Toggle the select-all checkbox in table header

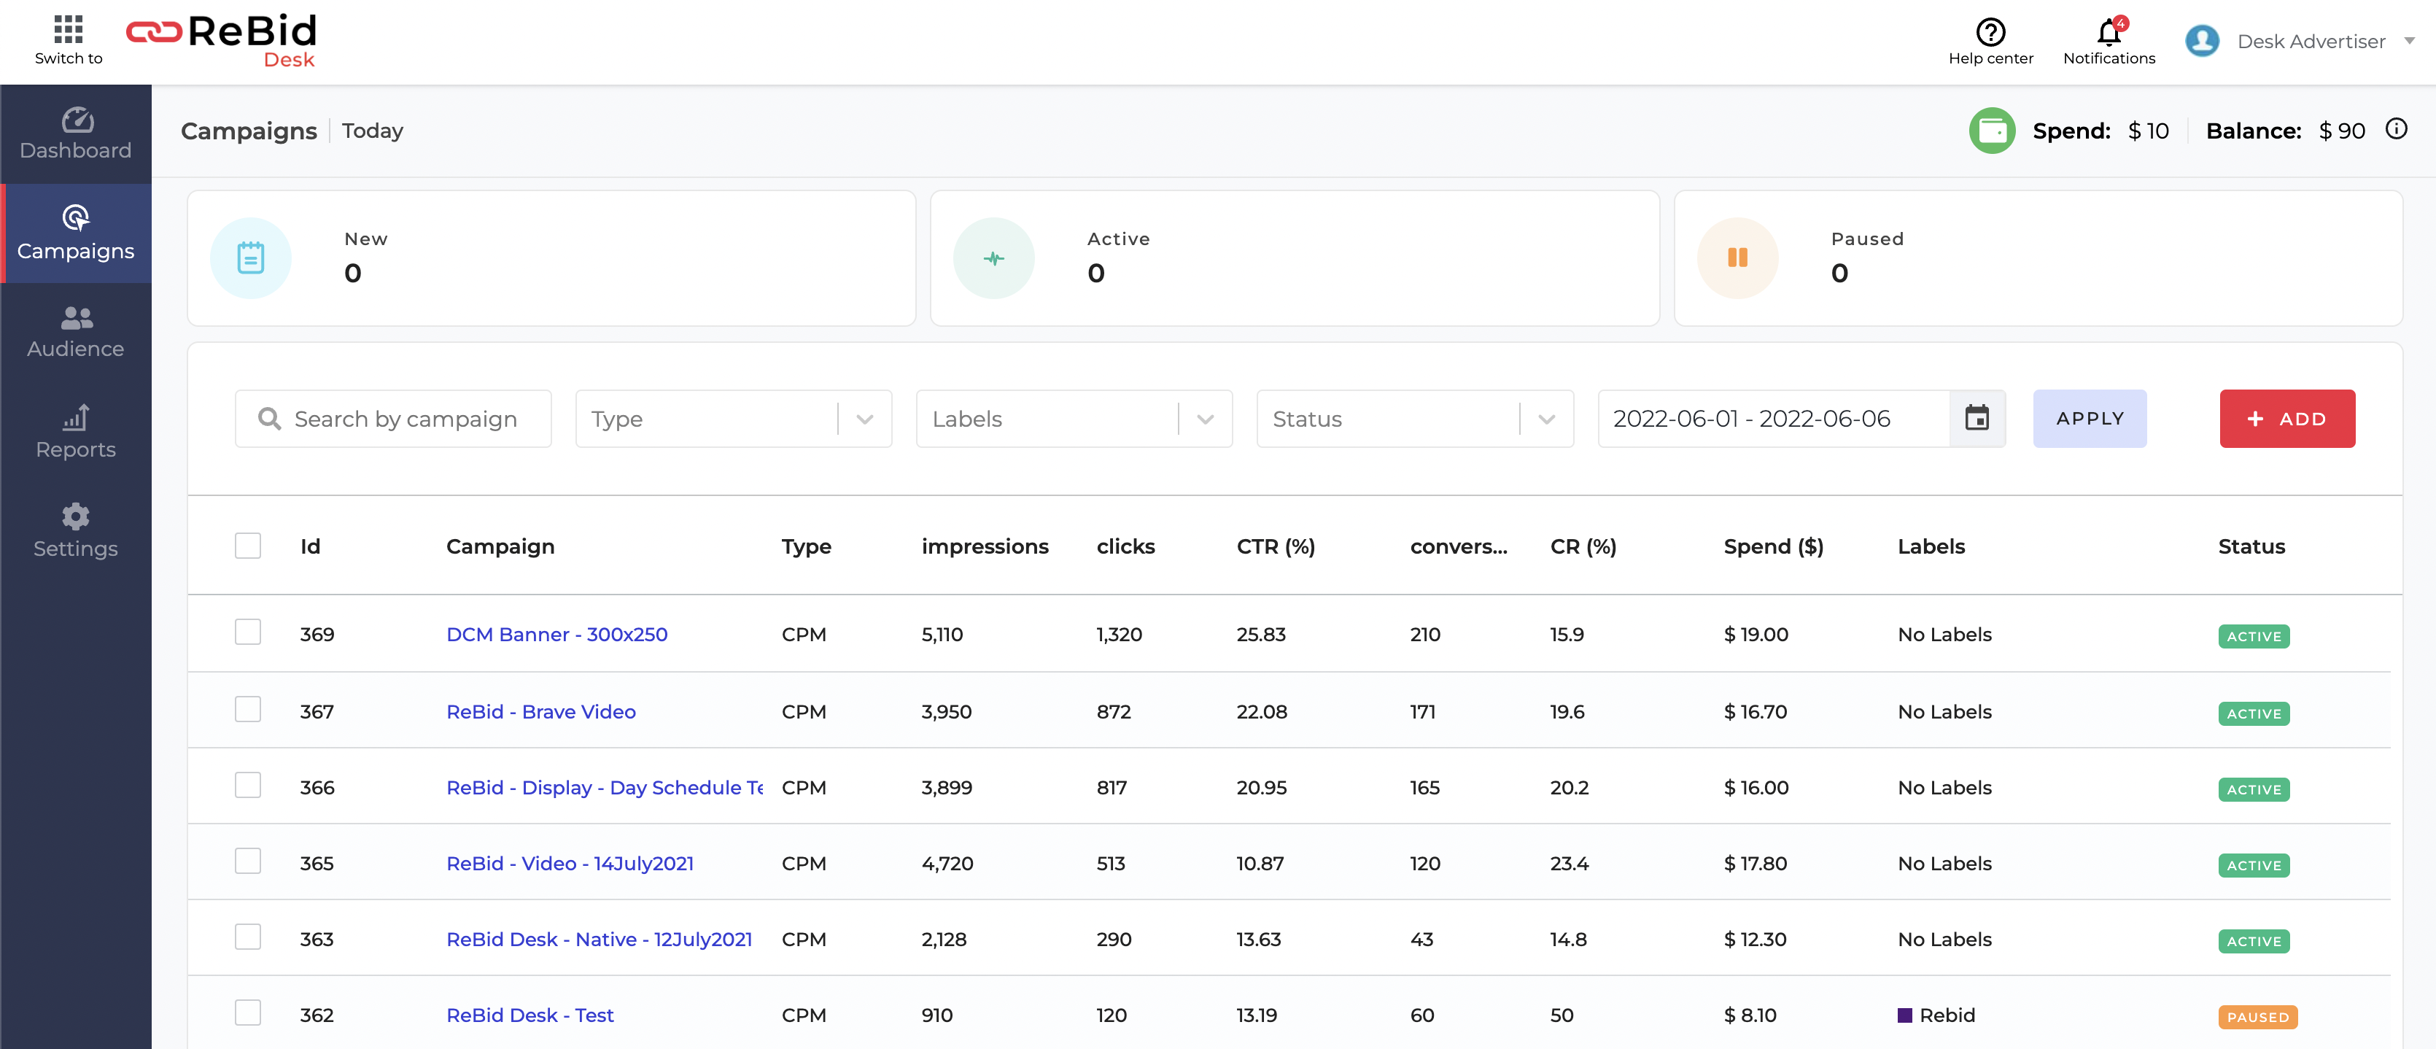click(x=248, y=546)
